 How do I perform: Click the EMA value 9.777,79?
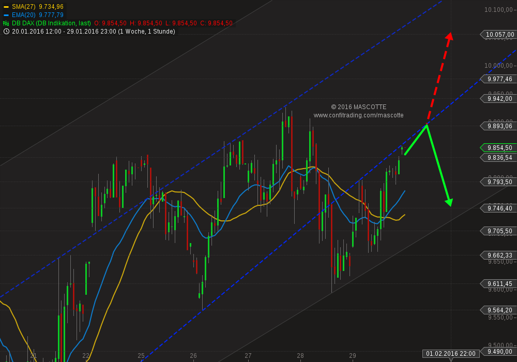pyautogui.click(x=51, y=15)
